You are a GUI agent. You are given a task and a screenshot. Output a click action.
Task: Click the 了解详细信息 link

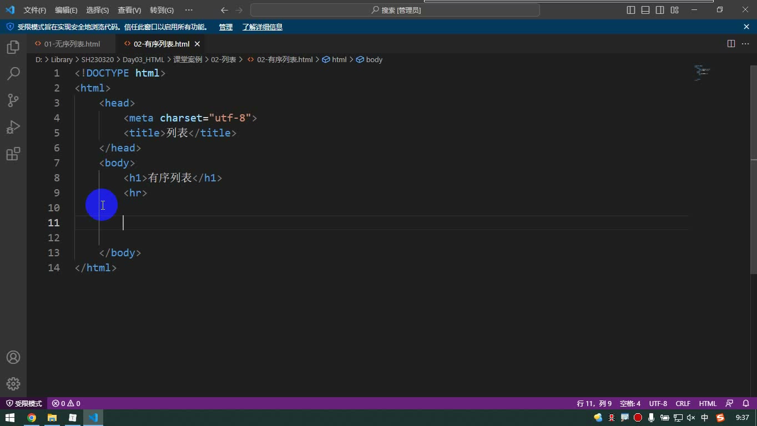pyautogui.click(x=263, y=27)
